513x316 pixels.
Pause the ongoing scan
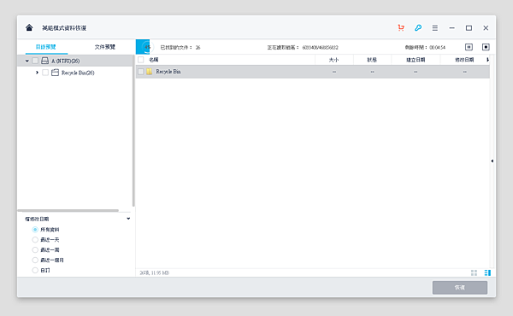click(469, 47)
